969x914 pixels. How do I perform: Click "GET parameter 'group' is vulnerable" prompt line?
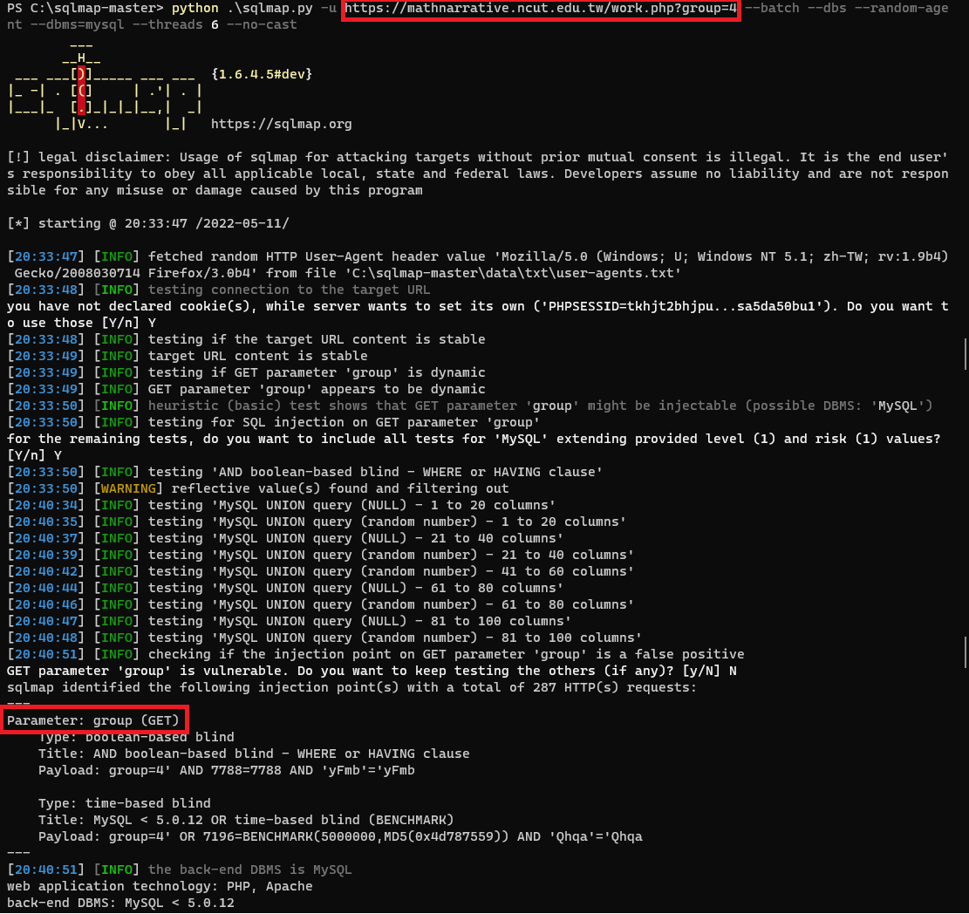pyautogui.click(x=372, y=672)
